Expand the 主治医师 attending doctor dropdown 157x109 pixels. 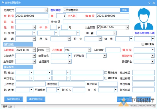coord(34,62)
